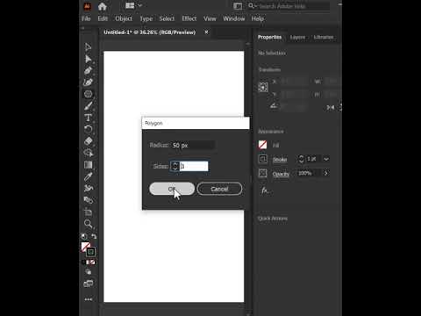Confirm the Polygon dialog with OK
Viewport: 421px width, 316px height.
172,189
